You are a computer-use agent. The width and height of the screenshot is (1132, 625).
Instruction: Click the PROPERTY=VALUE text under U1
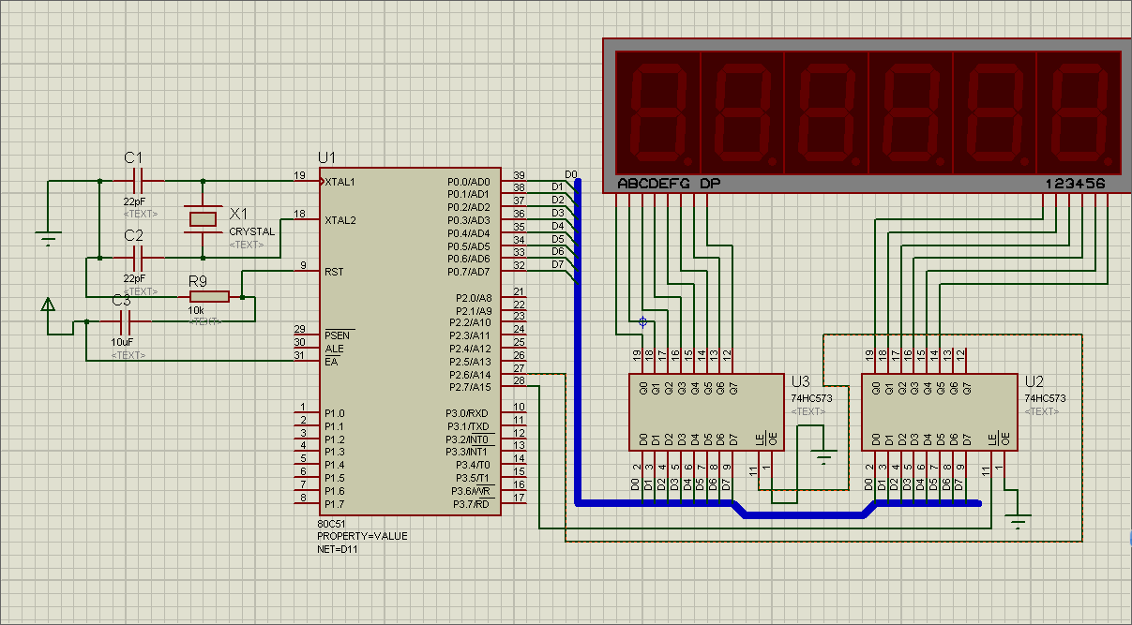[x=362, y=536]
